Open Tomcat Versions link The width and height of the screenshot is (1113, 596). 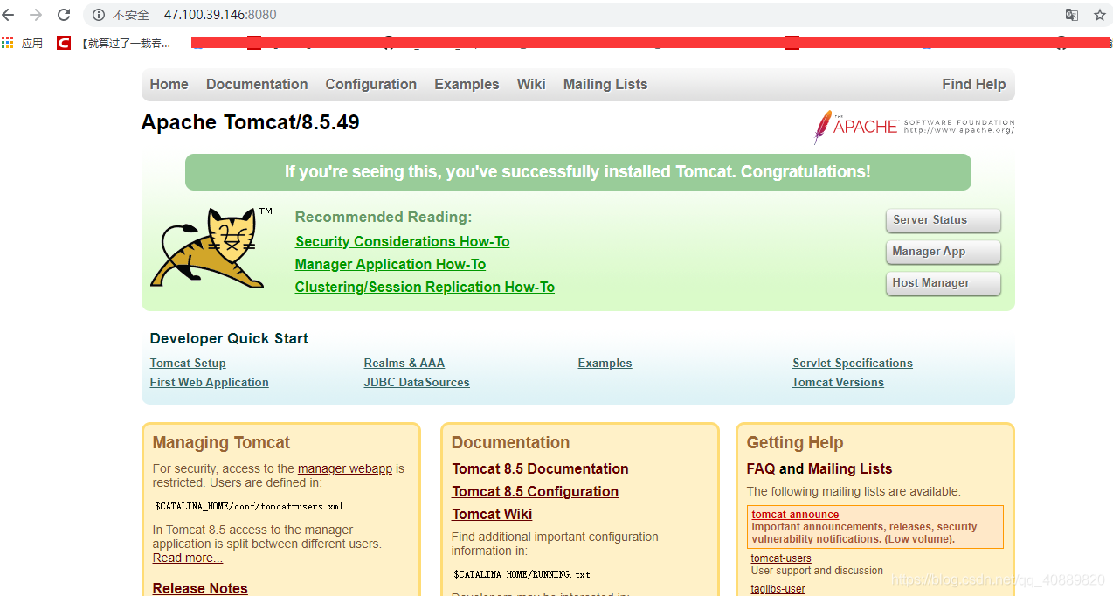click(838, 382)
